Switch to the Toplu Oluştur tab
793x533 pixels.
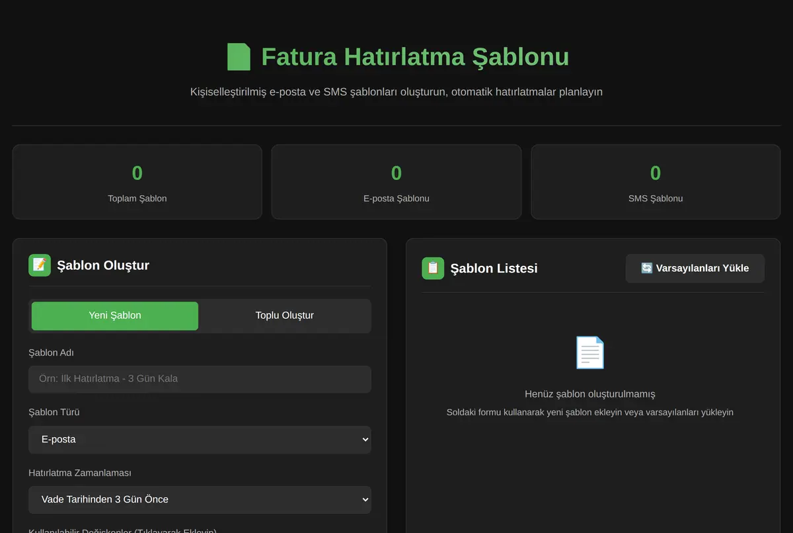[x=284, y=315]
